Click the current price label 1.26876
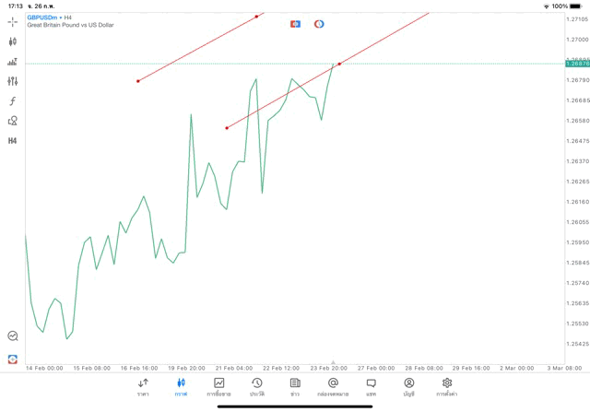 point(577,64)
